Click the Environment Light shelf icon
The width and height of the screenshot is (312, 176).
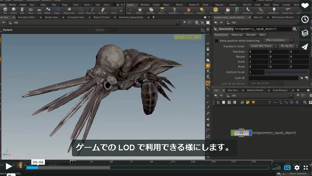215,10
